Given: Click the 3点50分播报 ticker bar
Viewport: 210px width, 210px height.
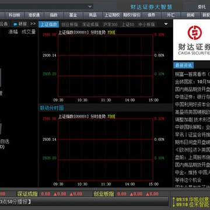Looking at the screenshot, I should click(x=84, y=201).
